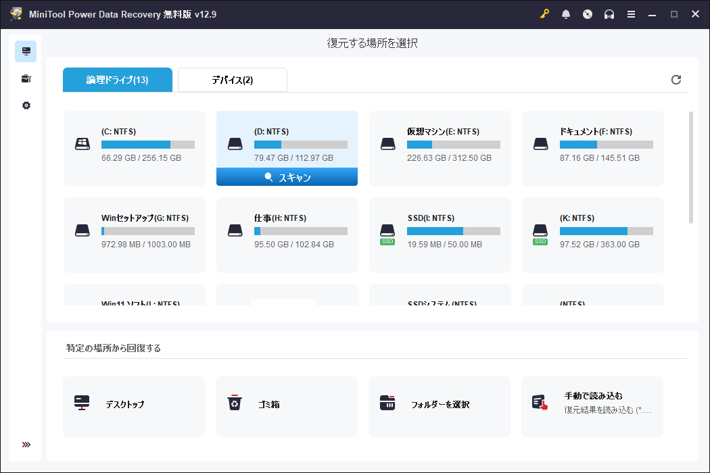Click the 復元結果を読み込む subtitle
Image resolution: width=710 pixels, height=473 pixels.
[x=608, y=410]
